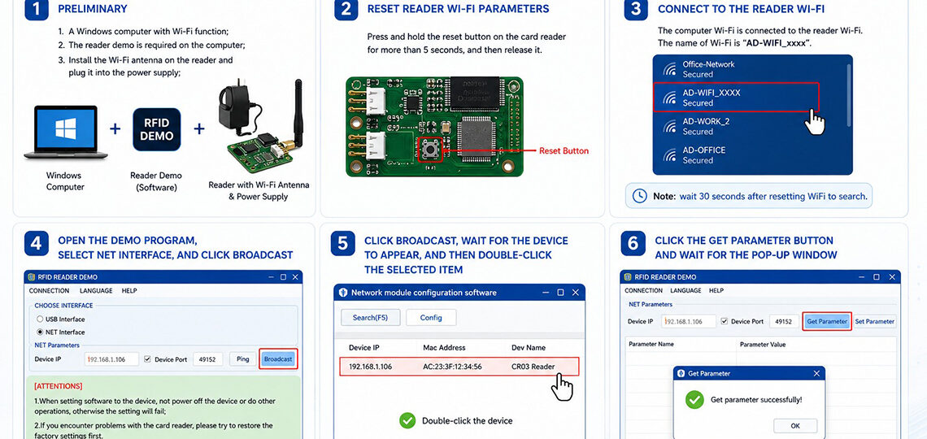This screenshot has height=439, width=927.
Task: Open LANGUAGE menu in step 6 demo window
Action: pyautogui.click(x=685, y=291)
